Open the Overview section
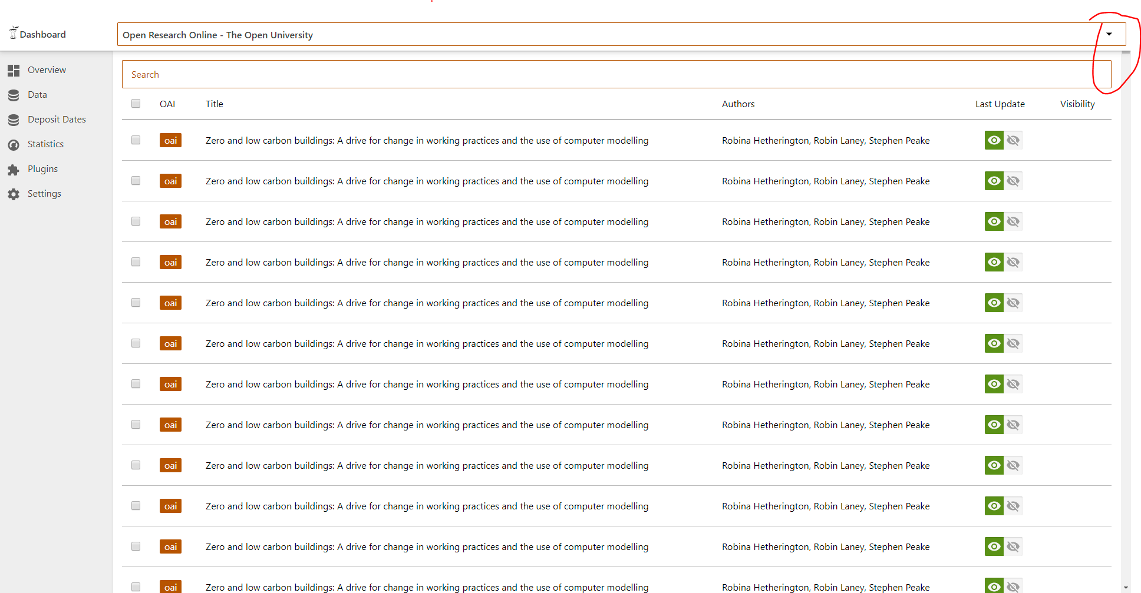1141x593 pixels. pos(47,69)
